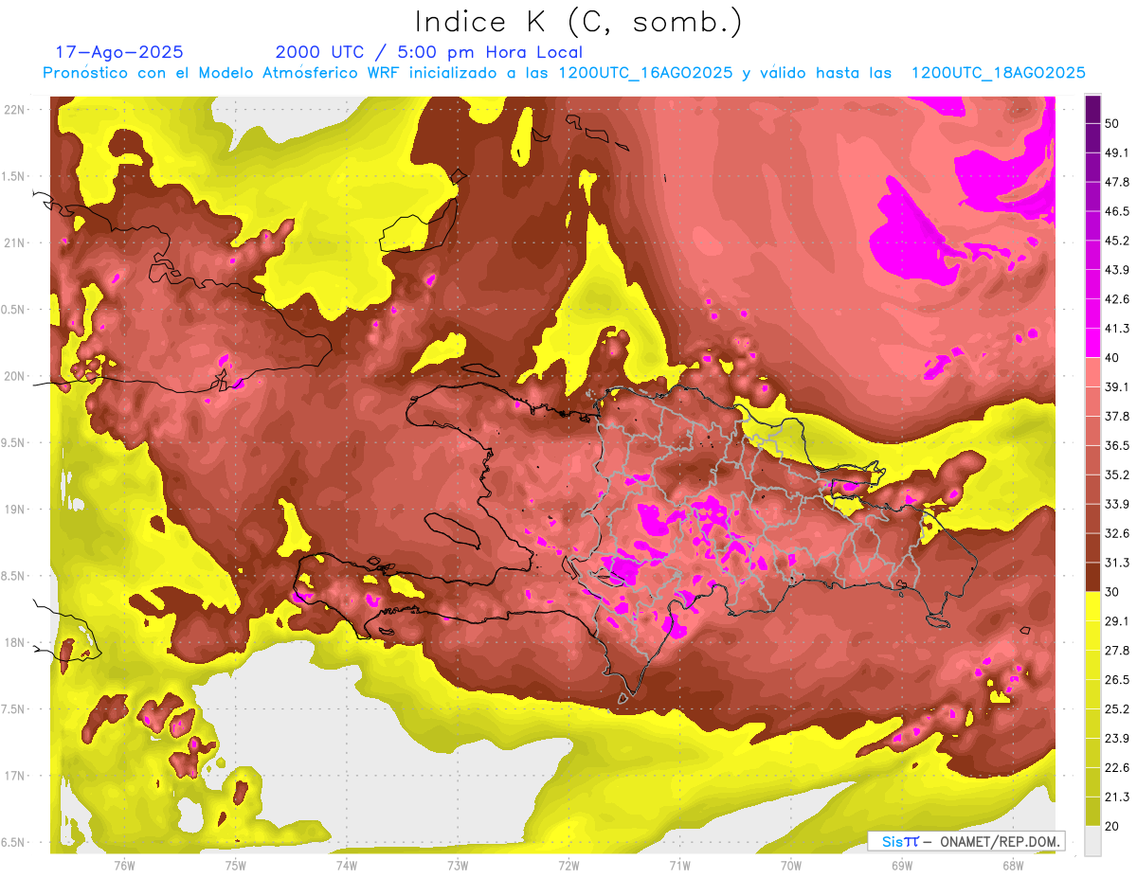The width and height of the screenshot is (1137, 878).
Task: Click the "1200UTC_18AGO2025" valid-until timestamp
Action: (x=998, y=73)
